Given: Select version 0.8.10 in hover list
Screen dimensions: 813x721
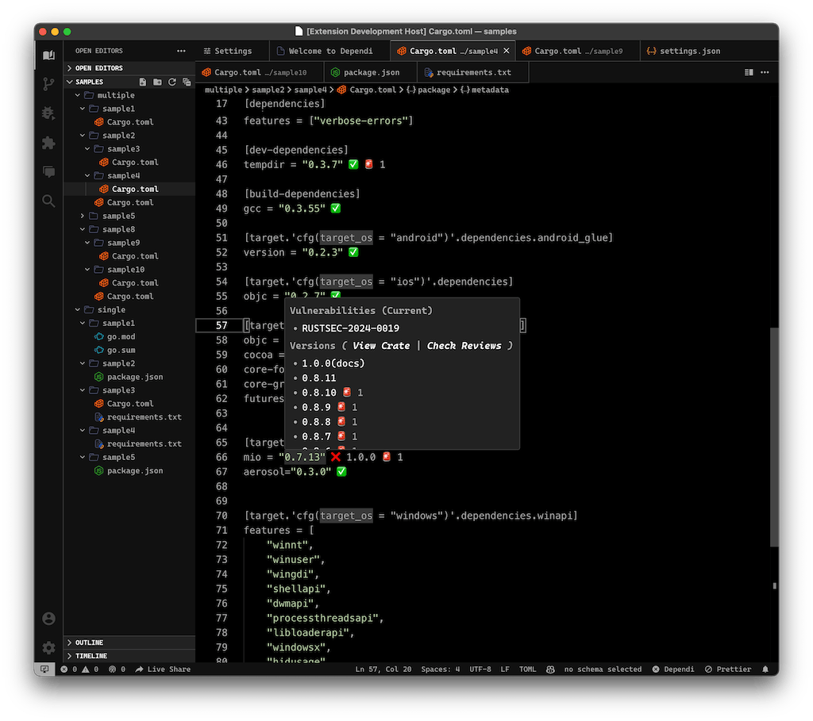Looking at the screenshot, I should (x=319, y=393).
